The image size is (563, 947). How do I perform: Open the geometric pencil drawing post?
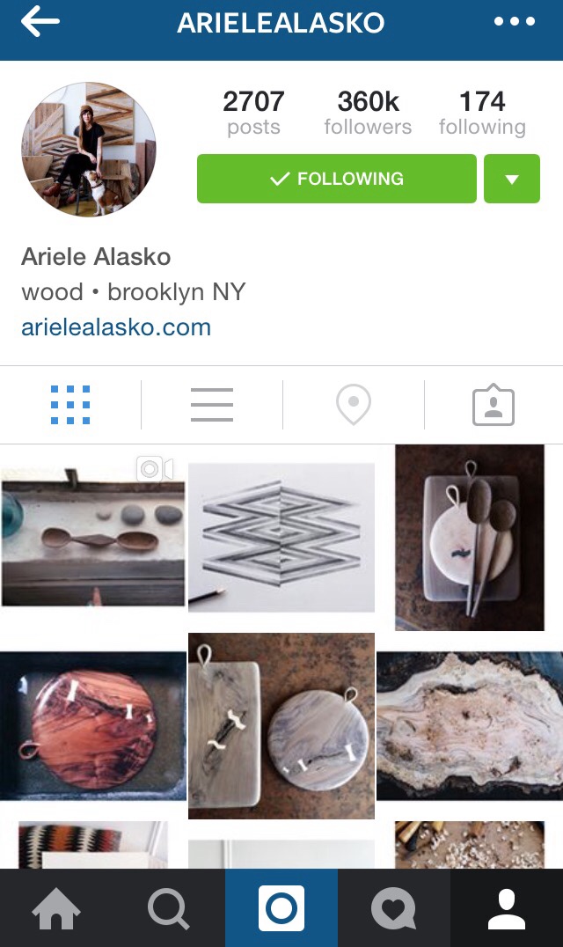click(281, 537)
